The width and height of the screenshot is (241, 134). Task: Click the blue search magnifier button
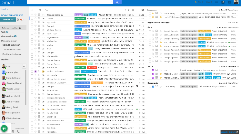point(117,2)
